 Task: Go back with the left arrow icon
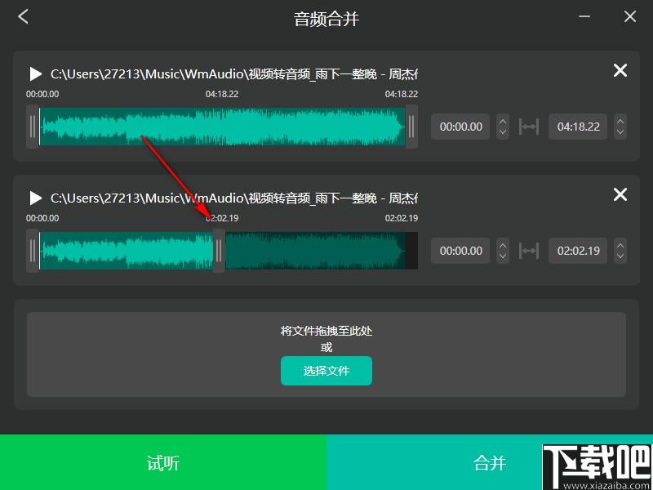[24, 16]
